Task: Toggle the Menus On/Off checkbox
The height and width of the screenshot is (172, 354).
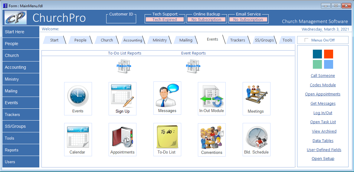Action: pyautogui.click(x=306, y=40)
